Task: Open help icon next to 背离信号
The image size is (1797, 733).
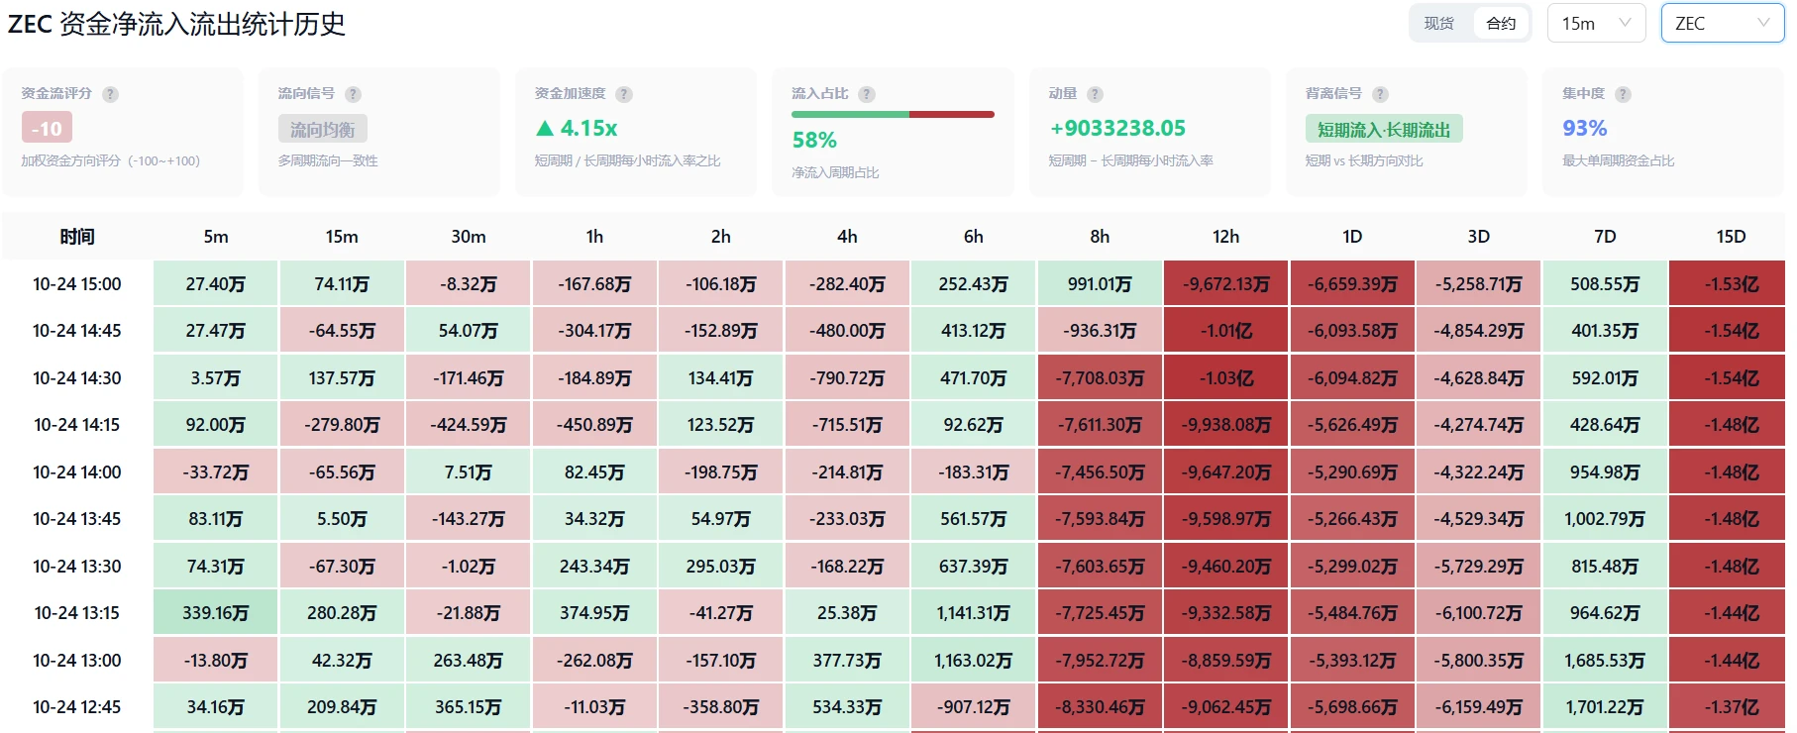Action: click(1380, 94)
